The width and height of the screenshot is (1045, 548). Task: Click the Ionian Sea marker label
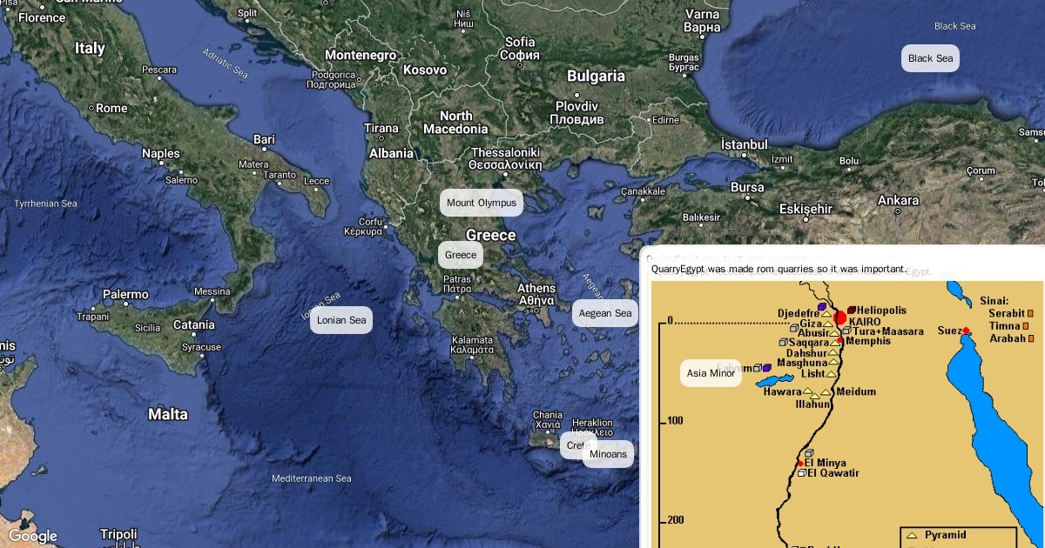[x=341, y=320]
